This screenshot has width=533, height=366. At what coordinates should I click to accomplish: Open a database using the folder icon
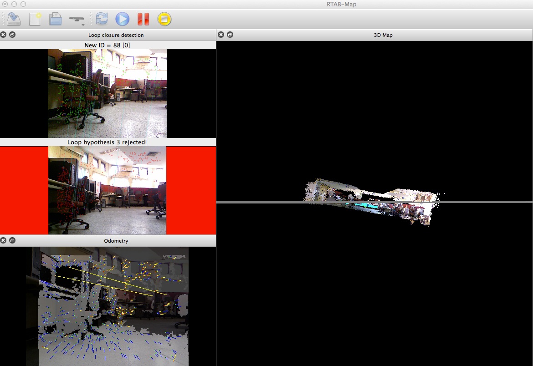55,19
